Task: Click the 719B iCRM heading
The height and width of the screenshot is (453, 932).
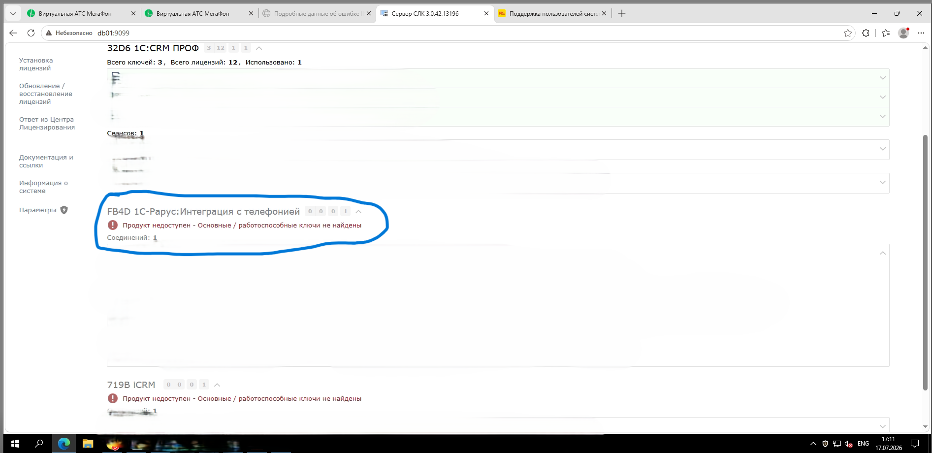Action: coord(131,385)
